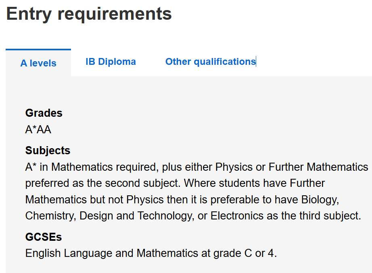
Task: Click the Entry requirements heading
Action: click(89, 14)
